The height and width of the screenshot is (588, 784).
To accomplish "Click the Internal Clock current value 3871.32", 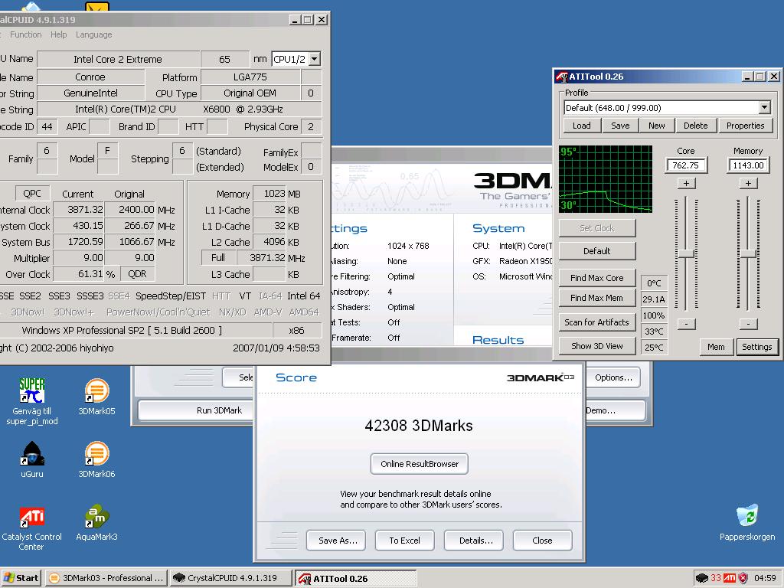I will tap(79, 210).
